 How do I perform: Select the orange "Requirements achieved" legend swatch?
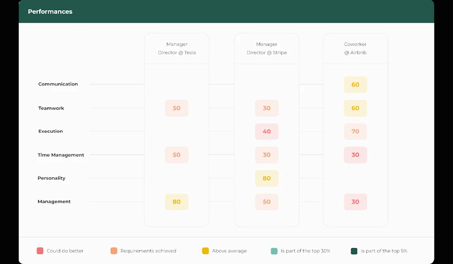114,251
